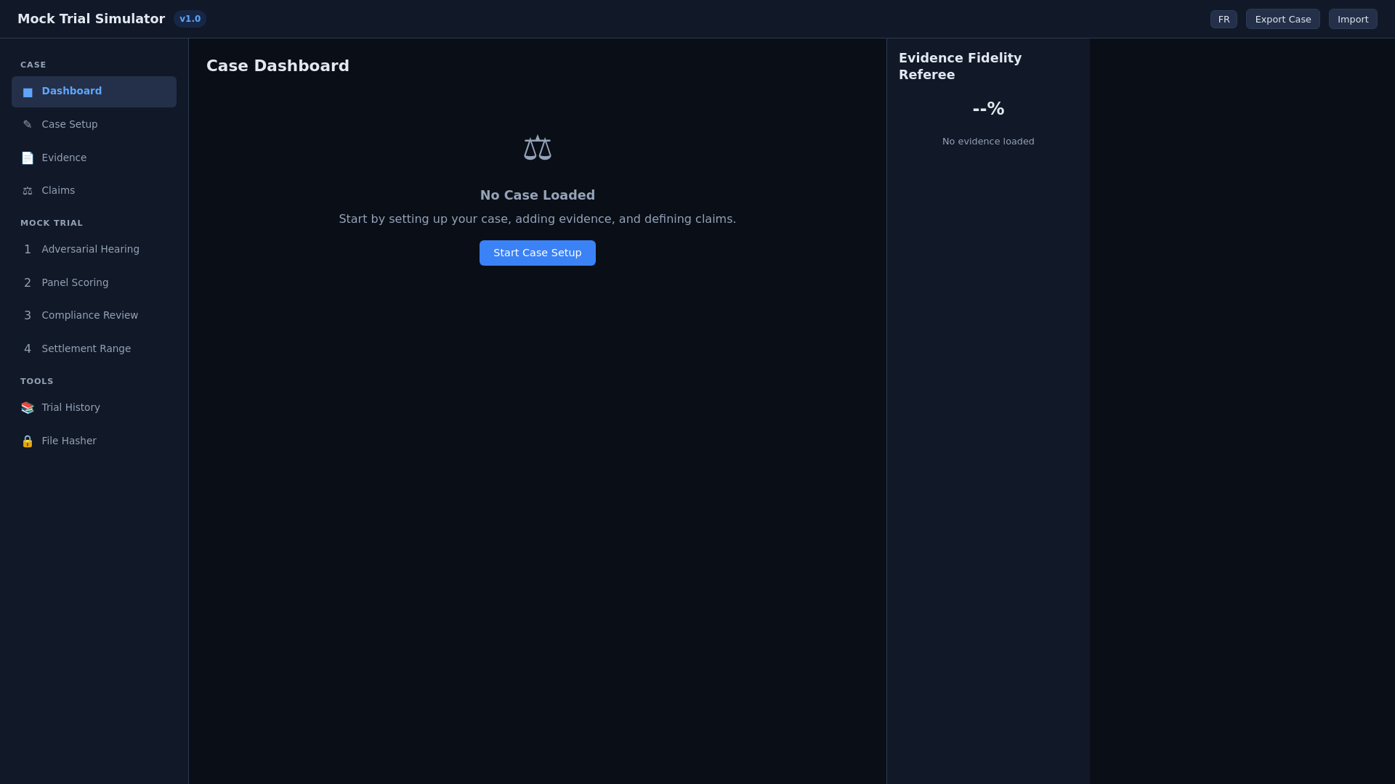This screenshot has height=784, width=1395.
Task: Select Adversarial Hearing stage
Action: (94, 250)
